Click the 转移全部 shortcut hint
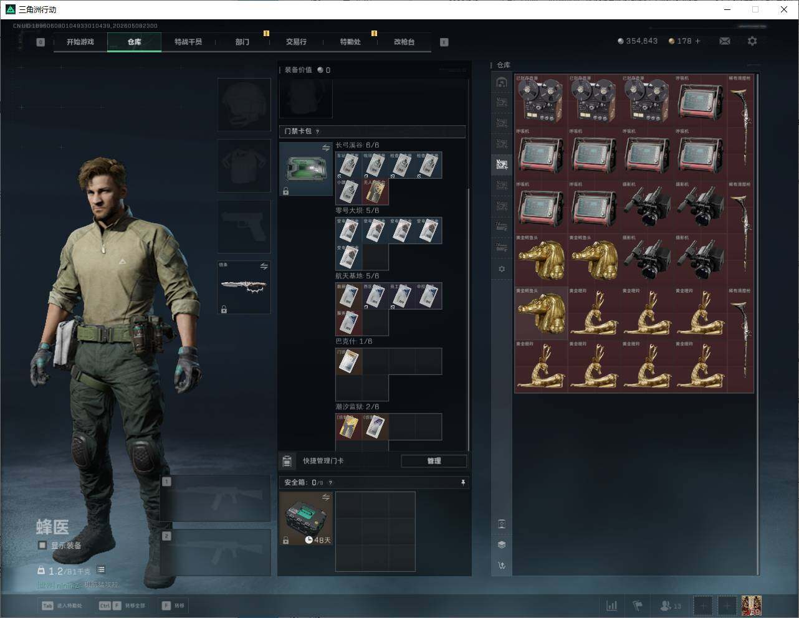 tap(122, 606)
